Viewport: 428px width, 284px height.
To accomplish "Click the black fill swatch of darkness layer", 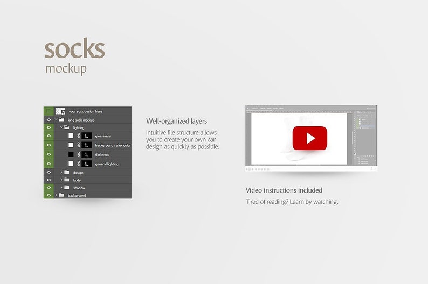I will click(71, 154).
